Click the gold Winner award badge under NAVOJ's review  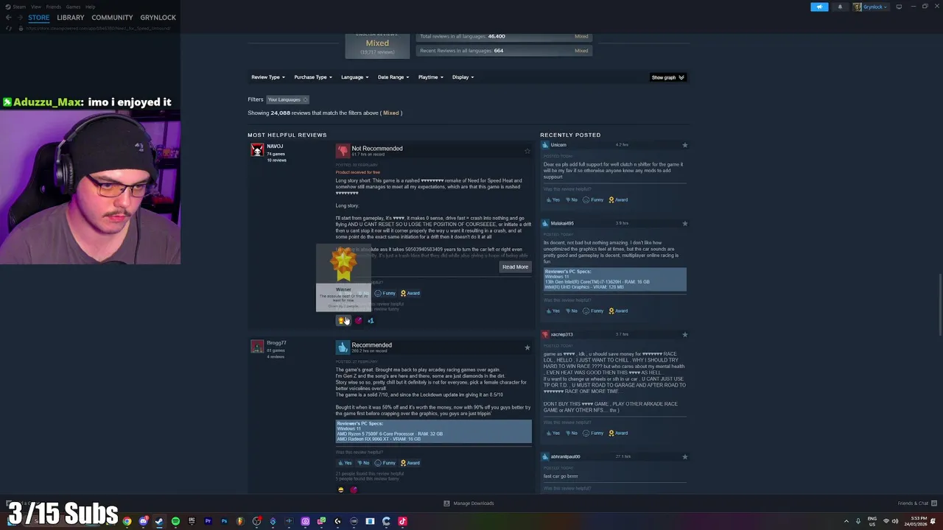[342, 320]
